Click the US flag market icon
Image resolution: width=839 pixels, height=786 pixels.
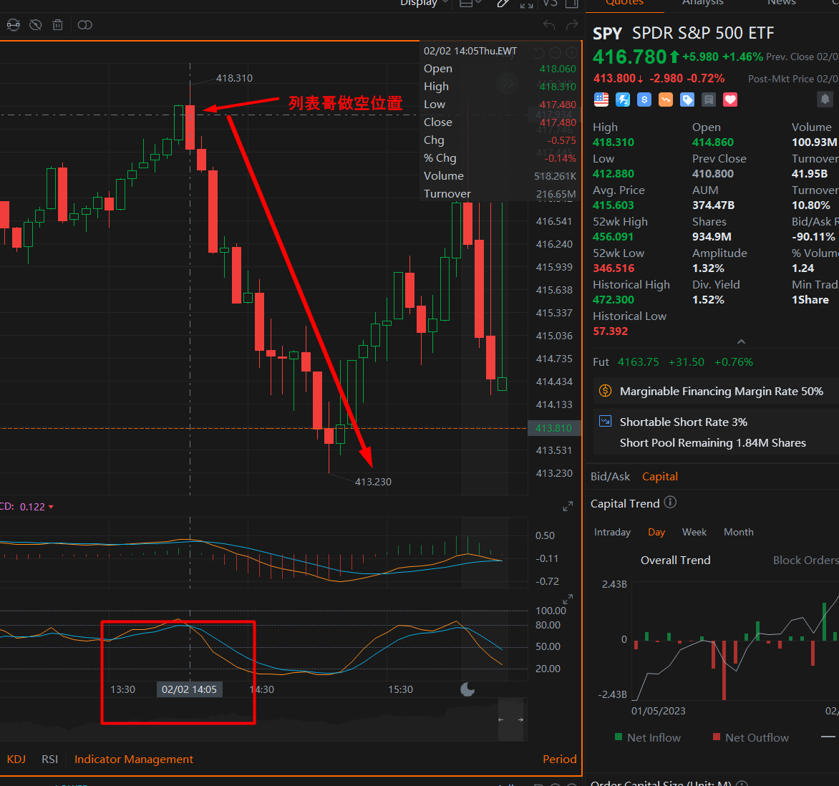601,100
